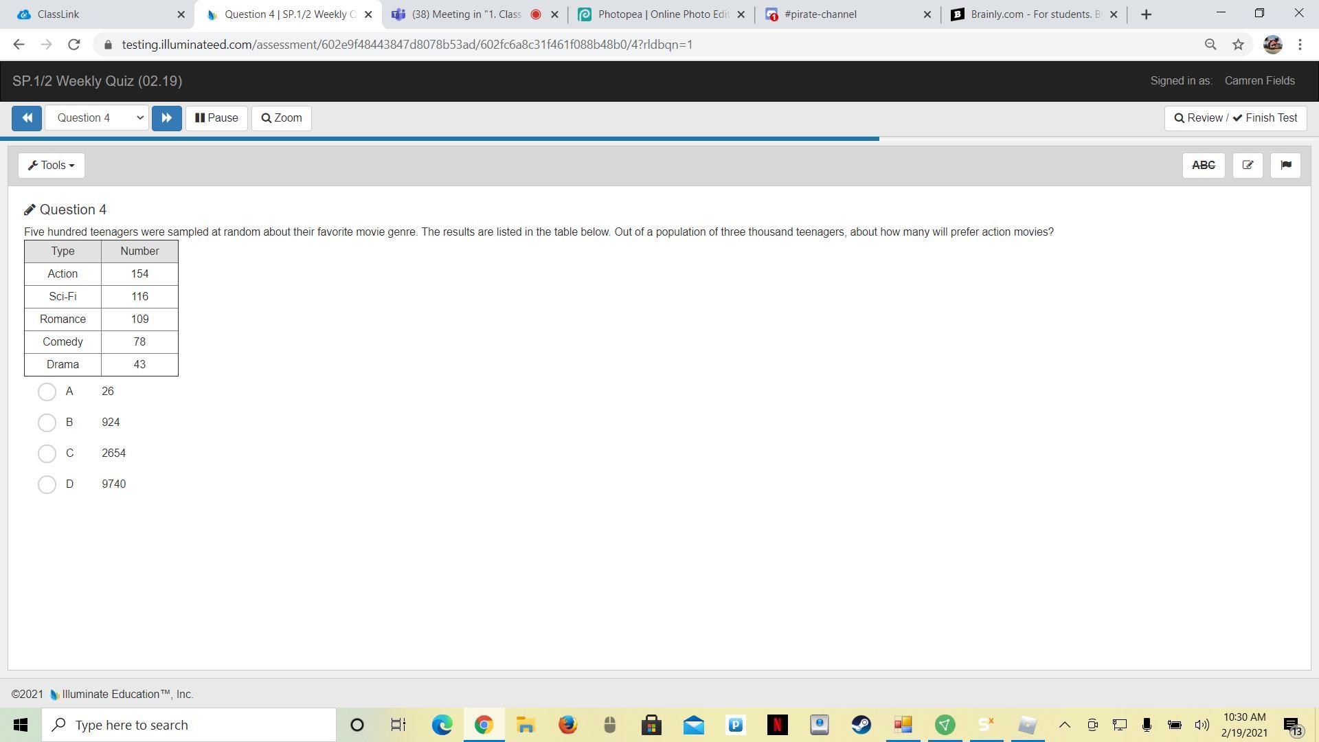
Task: Select answer A 26
Action: (x=47, y=392)
